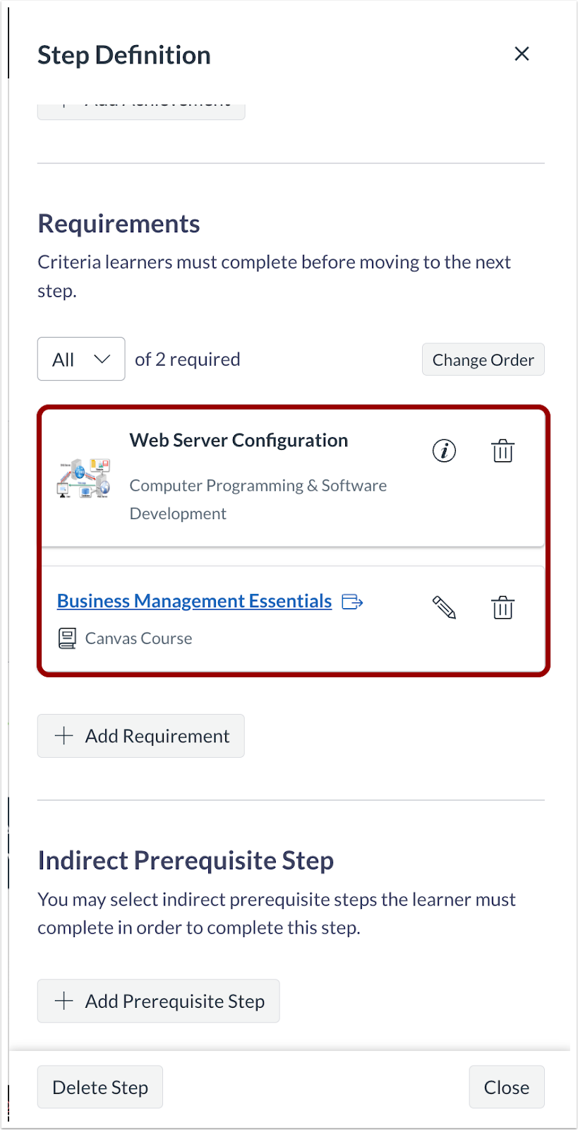Select the Web Server Configuration card title
The image size is (578, 1130).
pyautogui.click(x=239, y=441)
